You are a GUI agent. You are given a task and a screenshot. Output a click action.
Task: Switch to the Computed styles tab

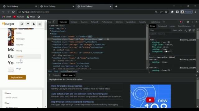[162, 26]
